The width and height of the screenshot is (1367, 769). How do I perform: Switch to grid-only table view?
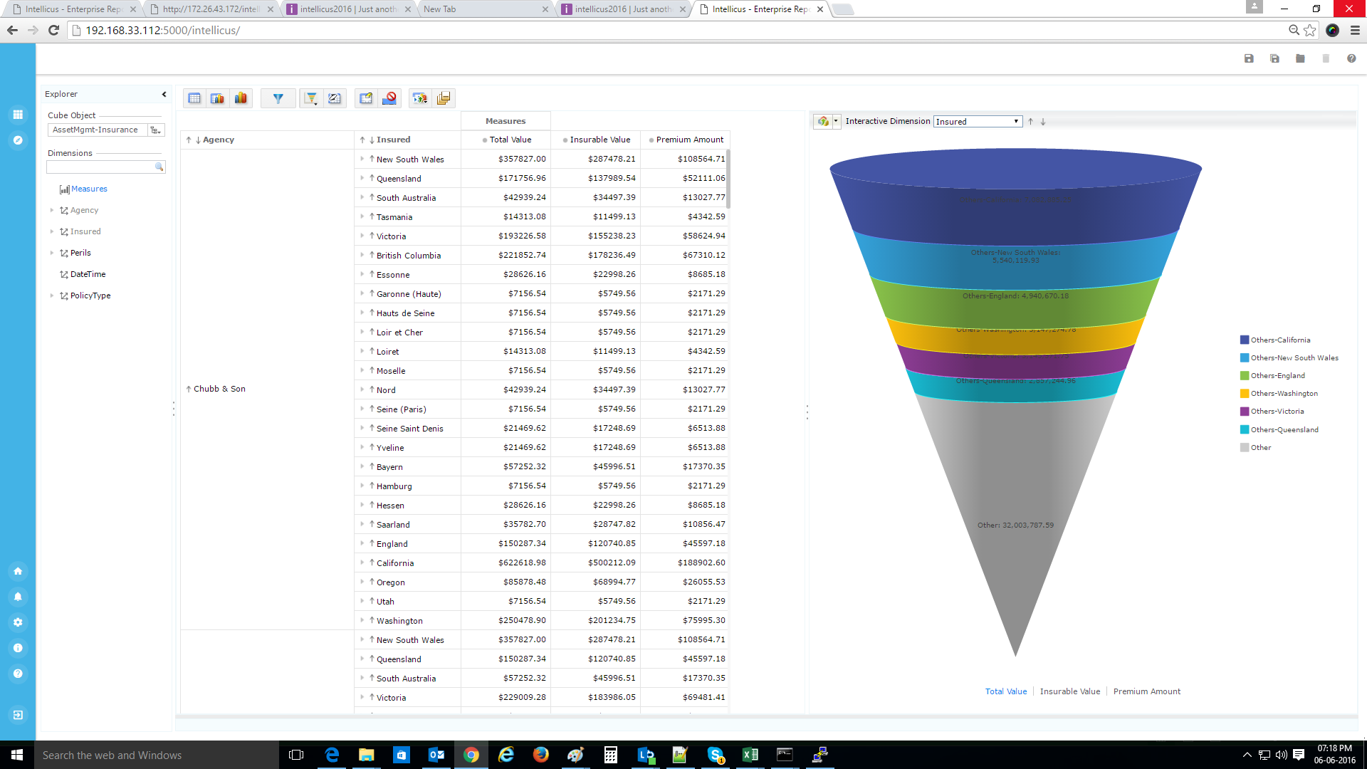click(194, 98)
